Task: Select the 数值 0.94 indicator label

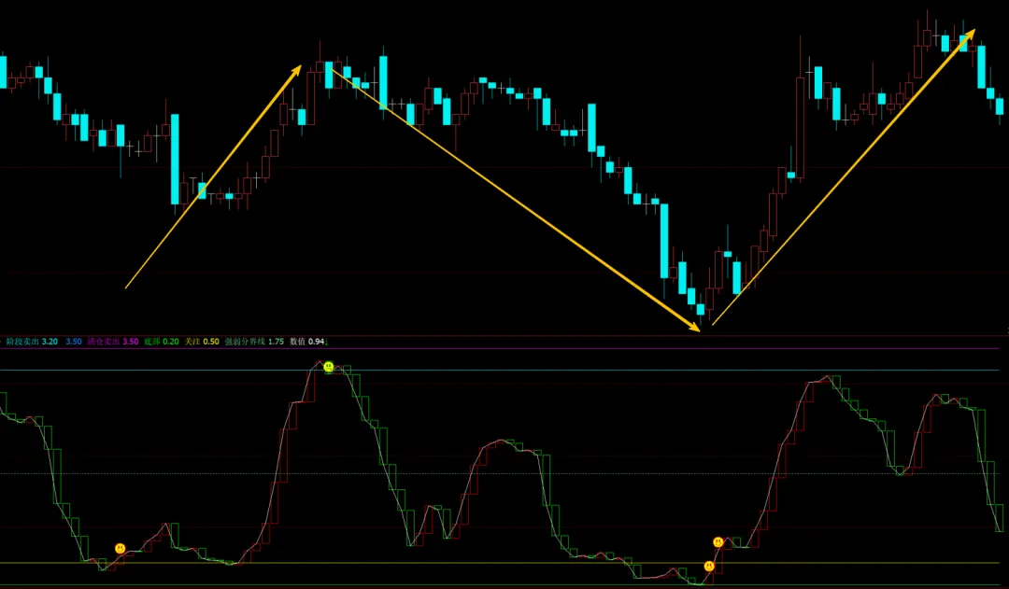Action: pyautogui.click(x=307, y=342)
